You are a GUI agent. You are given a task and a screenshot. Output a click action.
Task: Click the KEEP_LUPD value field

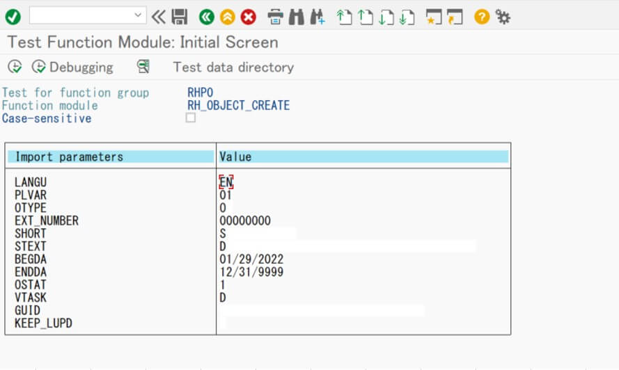pyautogui.click(x=223, y=323)
